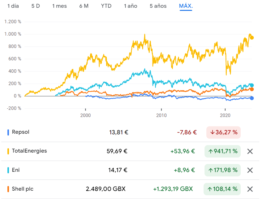Remove TotalEnergies from the comparison
267x199 pixels.
coord(250,151)
